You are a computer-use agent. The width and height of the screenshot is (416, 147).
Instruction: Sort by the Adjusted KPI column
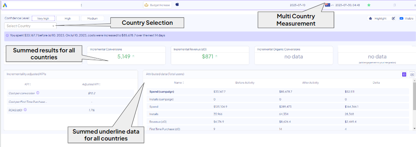coord(91,84)
